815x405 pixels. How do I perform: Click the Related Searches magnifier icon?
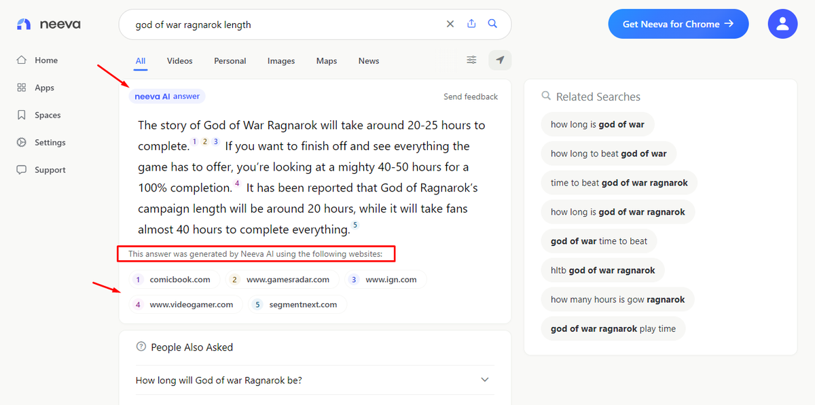[546, 96]
